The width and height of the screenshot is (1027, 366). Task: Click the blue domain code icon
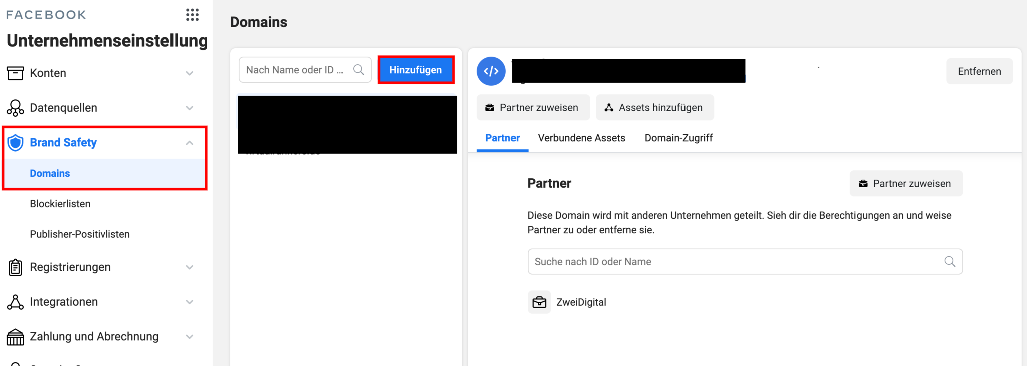(x=491, y=71)
